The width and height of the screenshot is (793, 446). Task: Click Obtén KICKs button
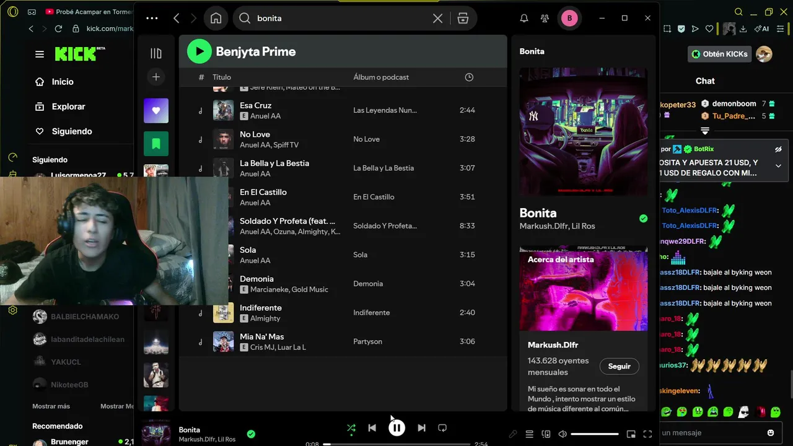point(719,54)
